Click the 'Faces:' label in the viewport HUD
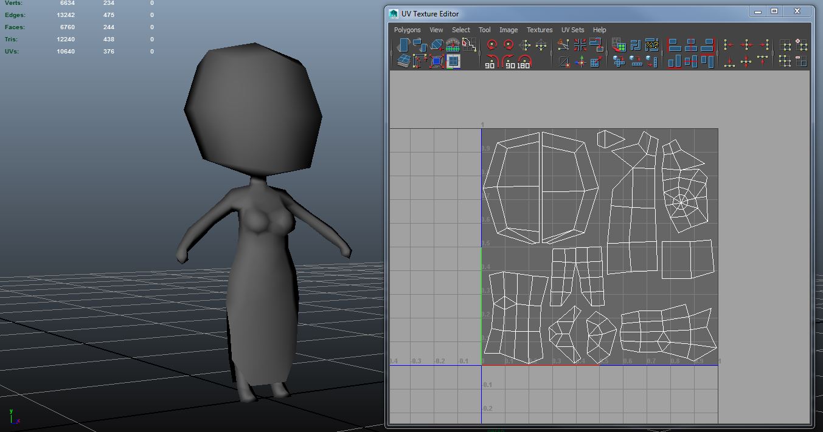 [x=15, y=27]
